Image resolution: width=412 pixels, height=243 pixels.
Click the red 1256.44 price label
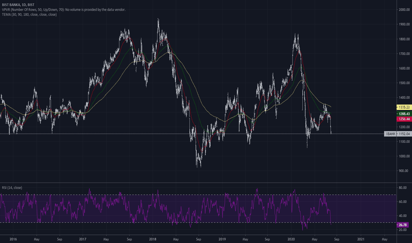click(404, 119)
